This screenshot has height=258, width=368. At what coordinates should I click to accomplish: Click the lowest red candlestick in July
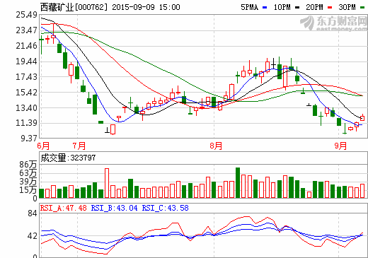113,129
